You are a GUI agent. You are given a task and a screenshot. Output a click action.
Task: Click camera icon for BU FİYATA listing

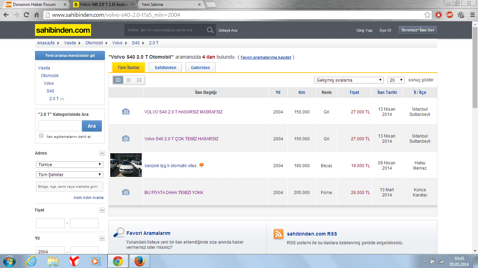[x=126, y=192]
